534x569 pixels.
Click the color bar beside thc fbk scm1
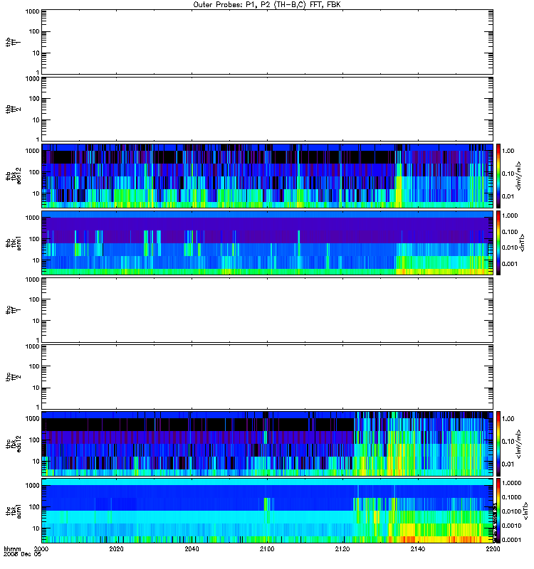pos(498,511)
